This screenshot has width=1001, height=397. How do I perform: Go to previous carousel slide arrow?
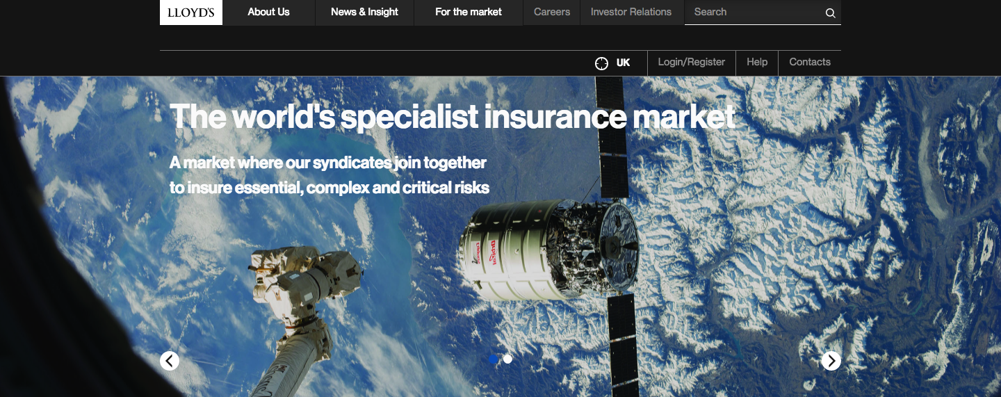(x=170, y=361)
